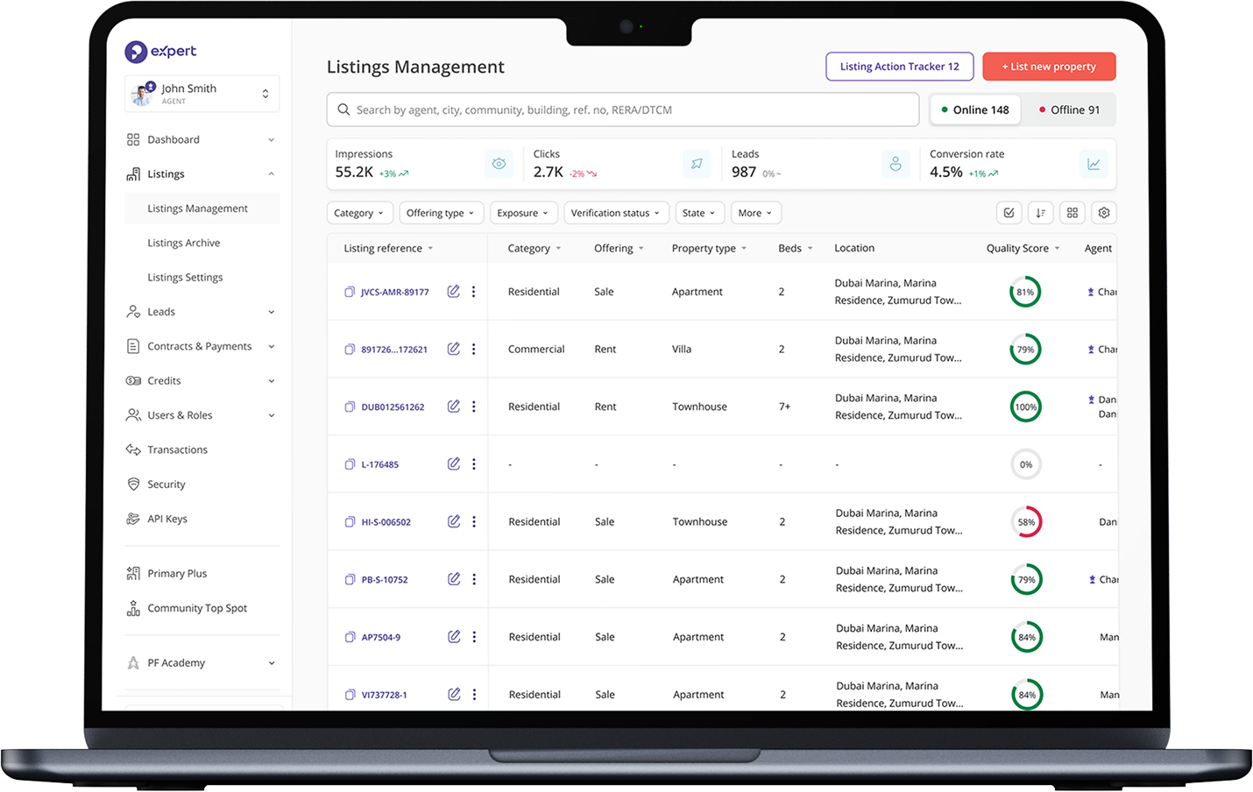Screen dimensions: 1253x792
Task: Click the Transactions sidebar icon
Action: (x=133, y=449)
